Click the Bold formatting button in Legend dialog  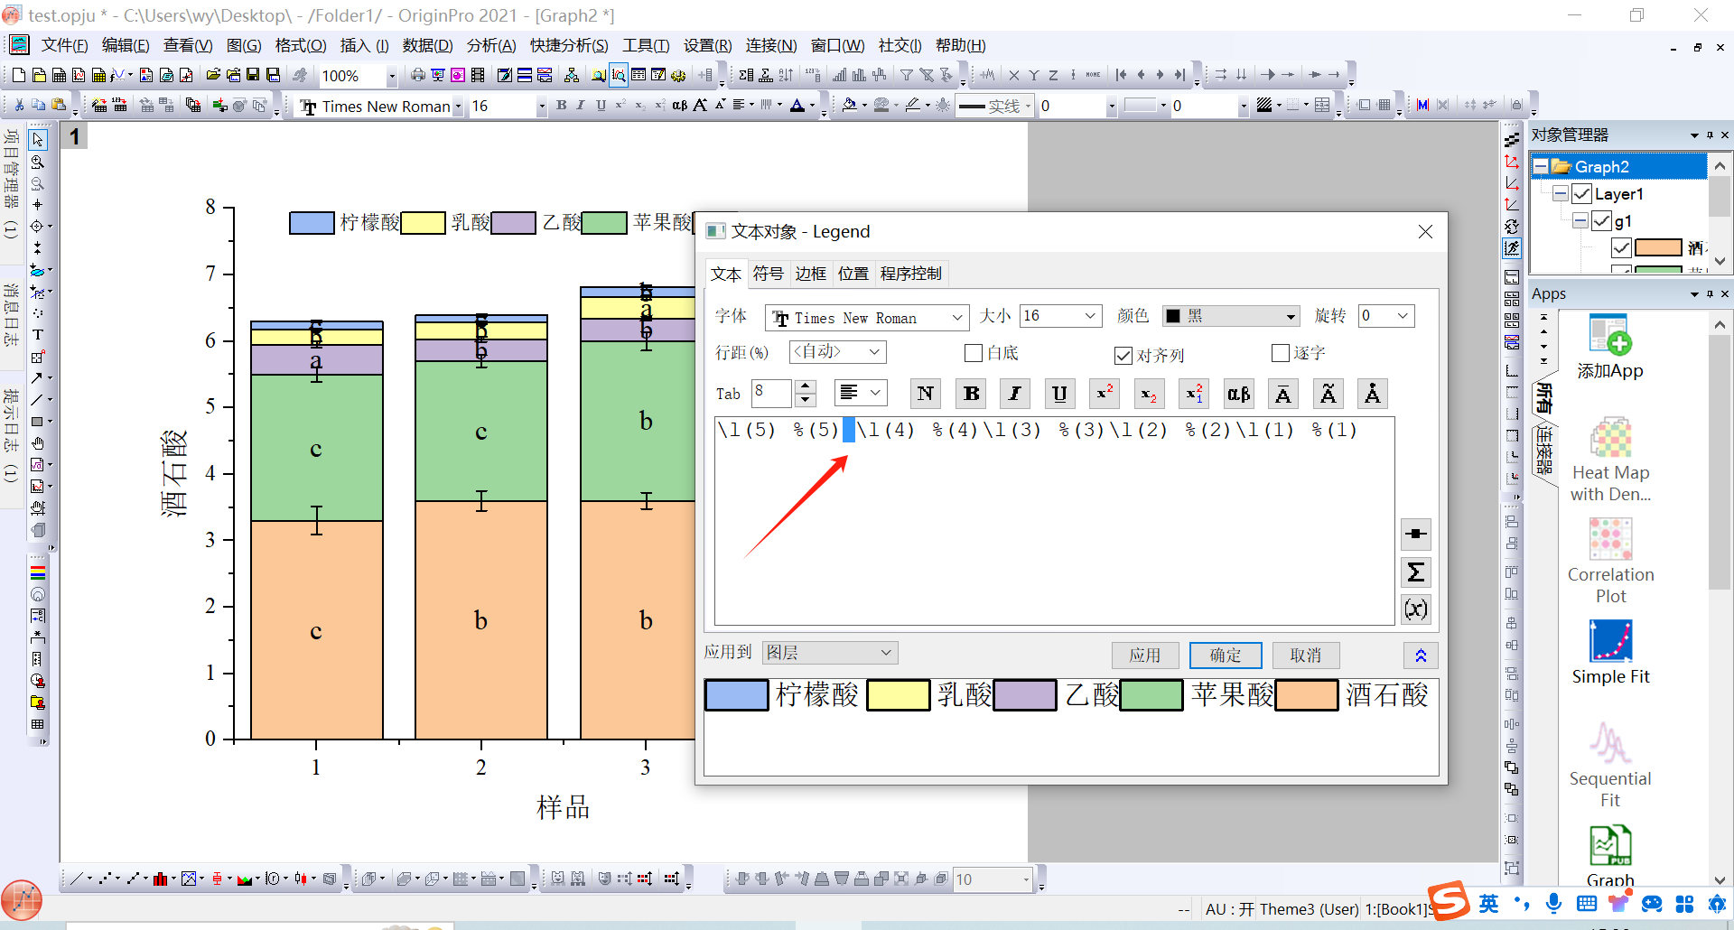coord(971,394)
